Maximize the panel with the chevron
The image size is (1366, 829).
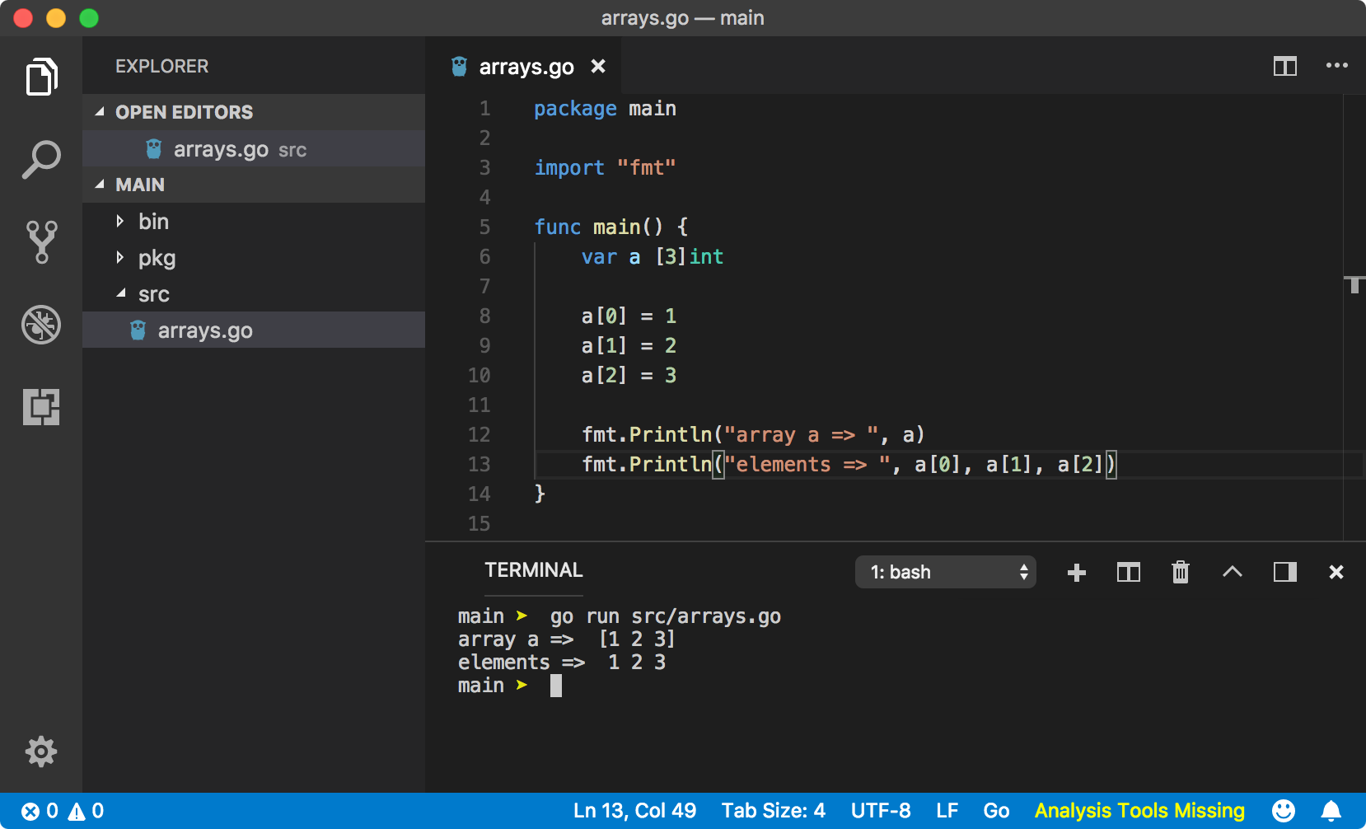pyautogui.click(x=1233, y=572)
